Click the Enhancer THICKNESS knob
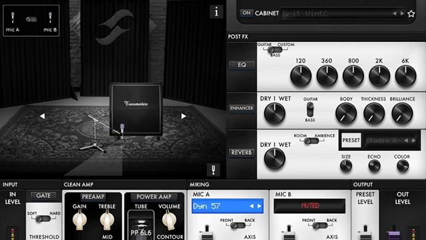The width and height of the screenshot is (426, 240). coord(374,113)
